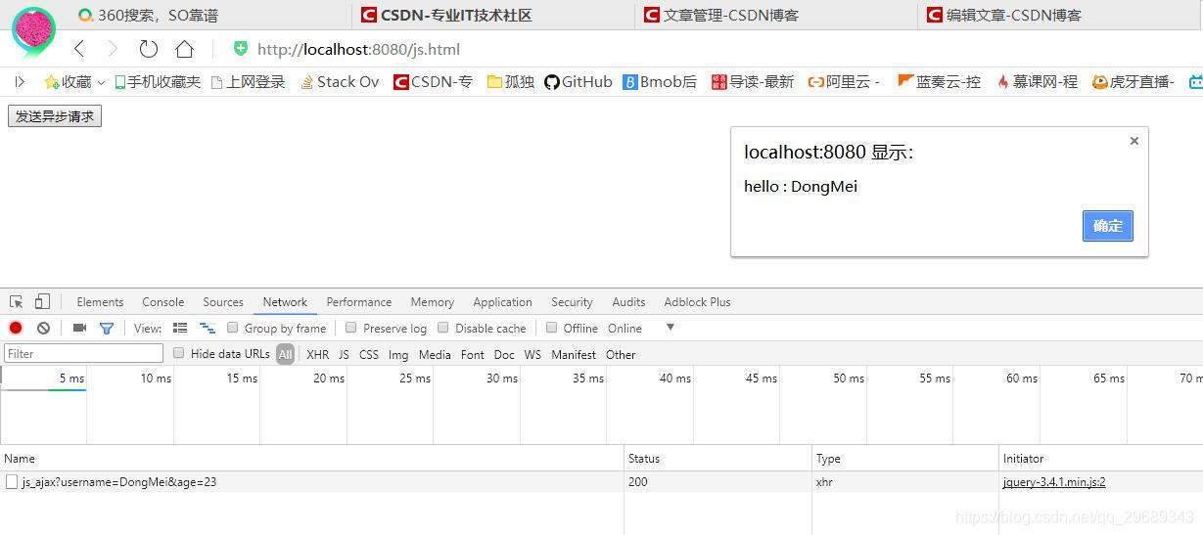
Task: Open the Adblock Plus tab
Action: (697, 302)
